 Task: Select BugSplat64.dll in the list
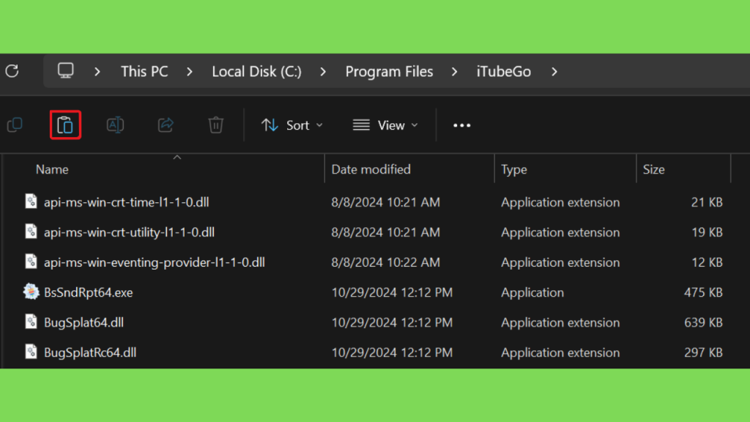point(83,322)
